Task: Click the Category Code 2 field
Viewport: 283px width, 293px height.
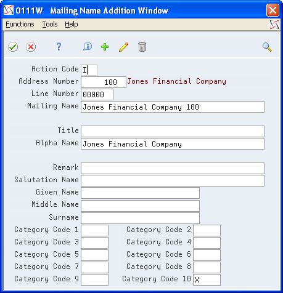Action: 207,230
